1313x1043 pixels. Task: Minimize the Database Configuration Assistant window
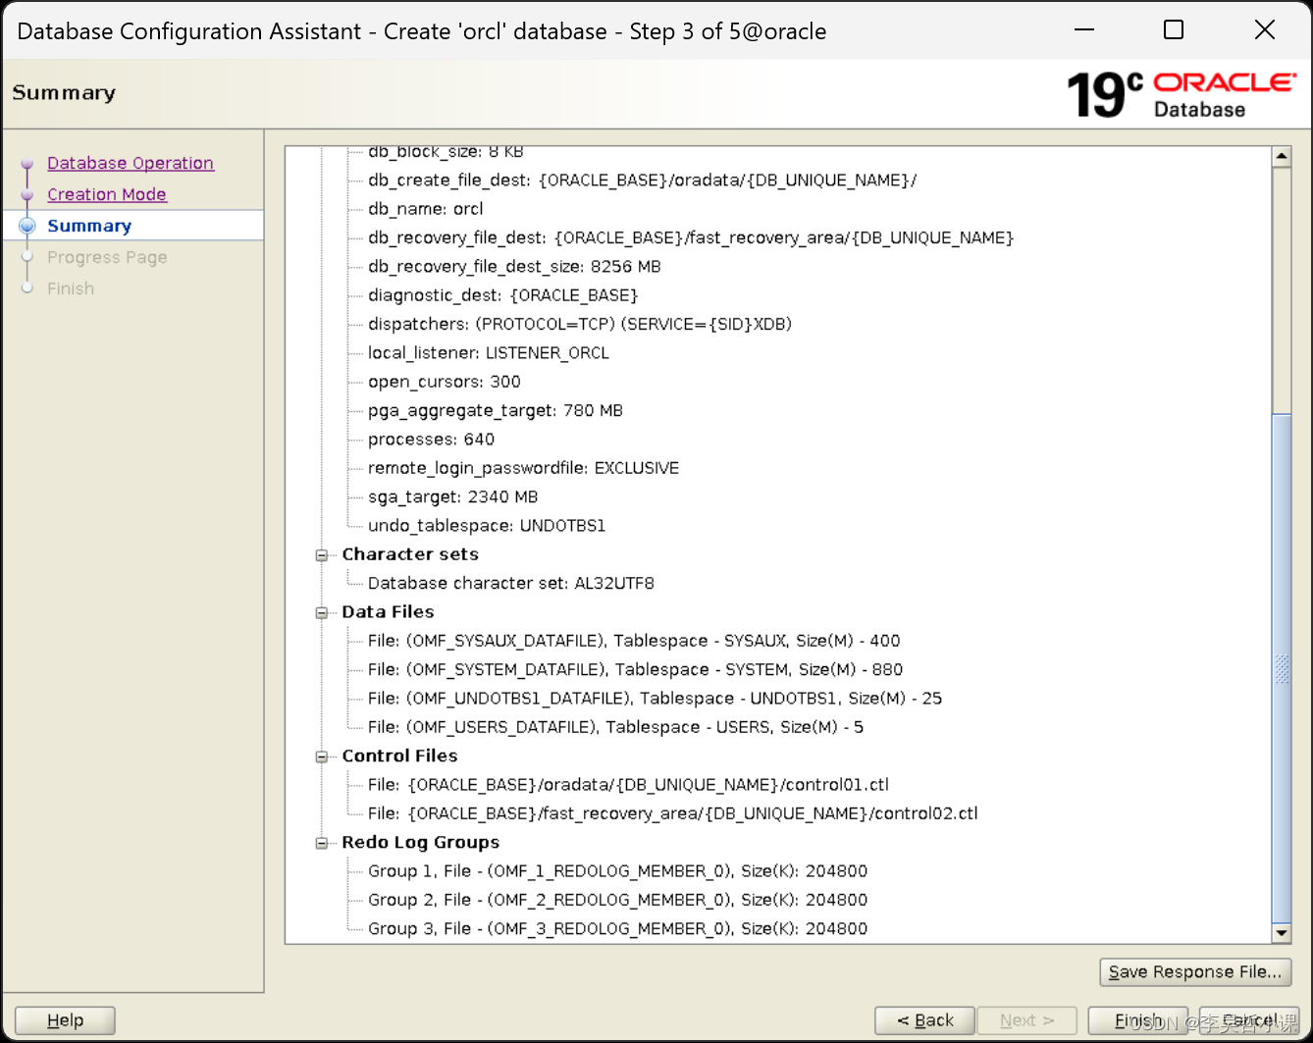[1084, 29]
